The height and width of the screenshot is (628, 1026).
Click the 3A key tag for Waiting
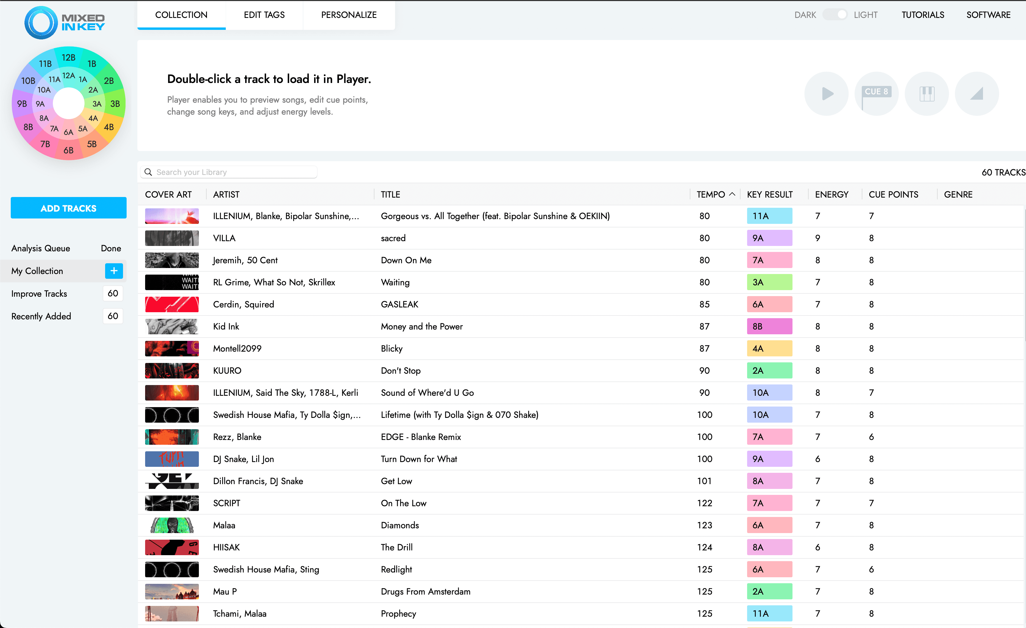click(769, 282)
